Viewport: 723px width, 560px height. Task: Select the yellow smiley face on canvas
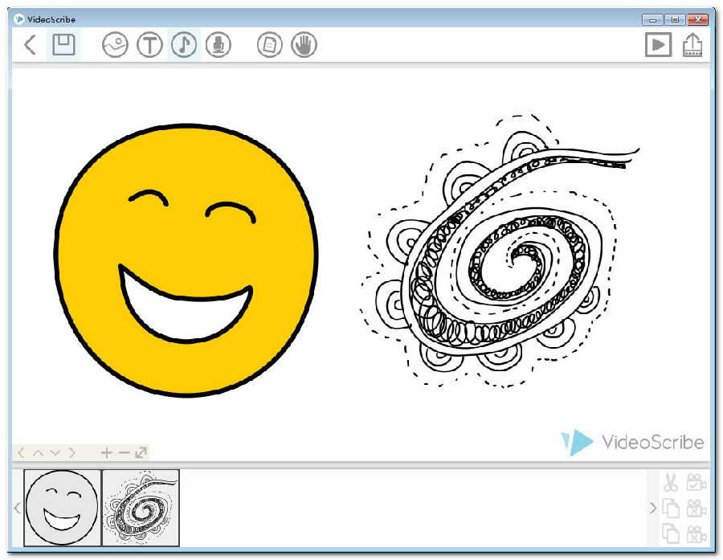(x=186, y=260)
